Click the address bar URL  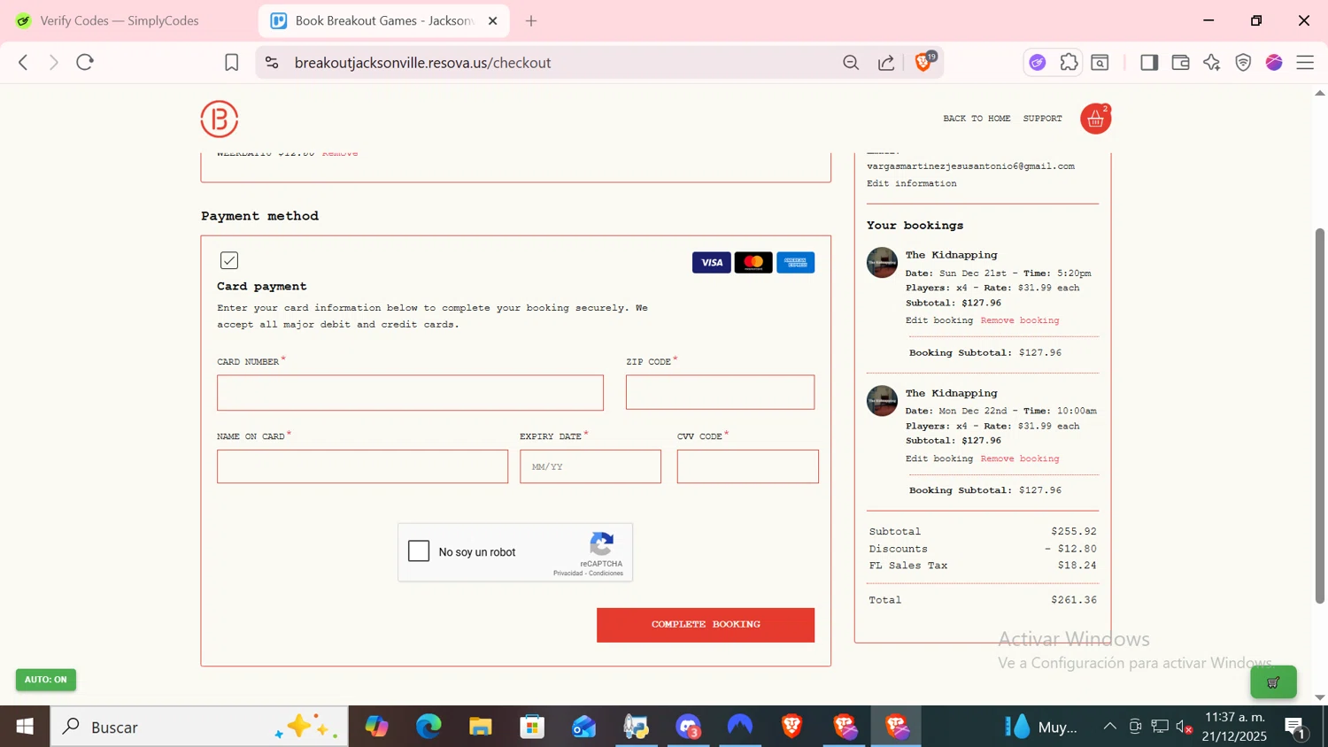tap(423, 63)
